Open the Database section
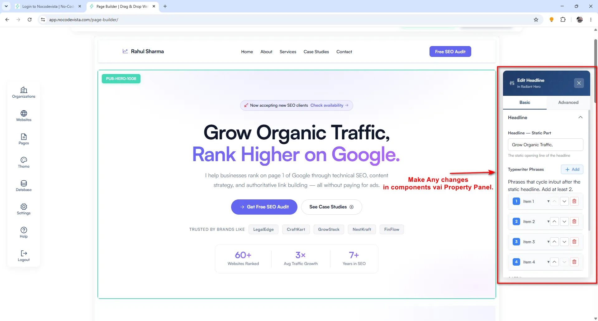598x321 pixels. 24,186
